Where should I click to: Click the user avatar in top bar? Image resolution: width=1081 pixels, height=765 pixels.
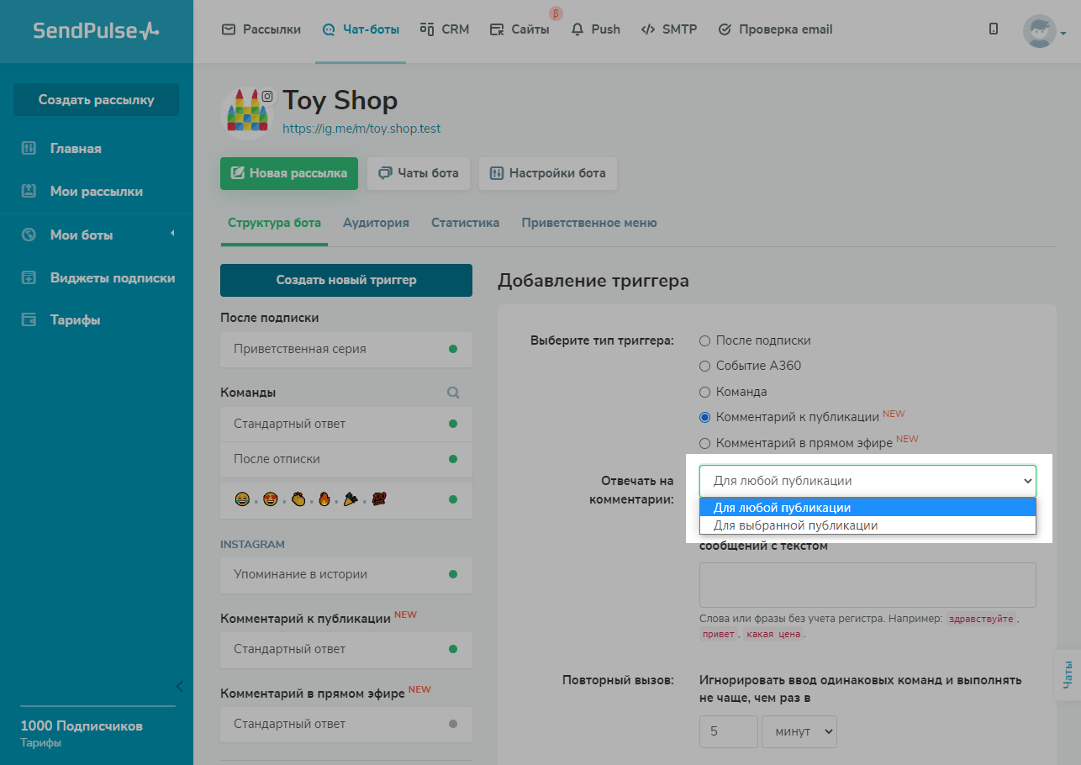(x=1039, y=31)
